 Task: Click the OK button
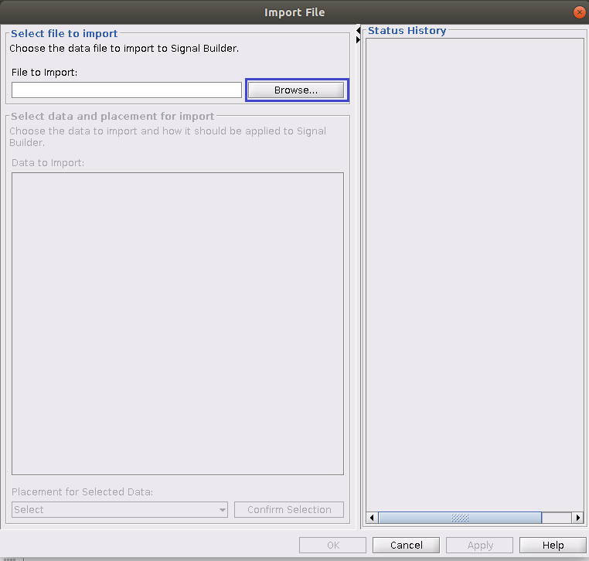pyautogui.click(x=333, y=545)
